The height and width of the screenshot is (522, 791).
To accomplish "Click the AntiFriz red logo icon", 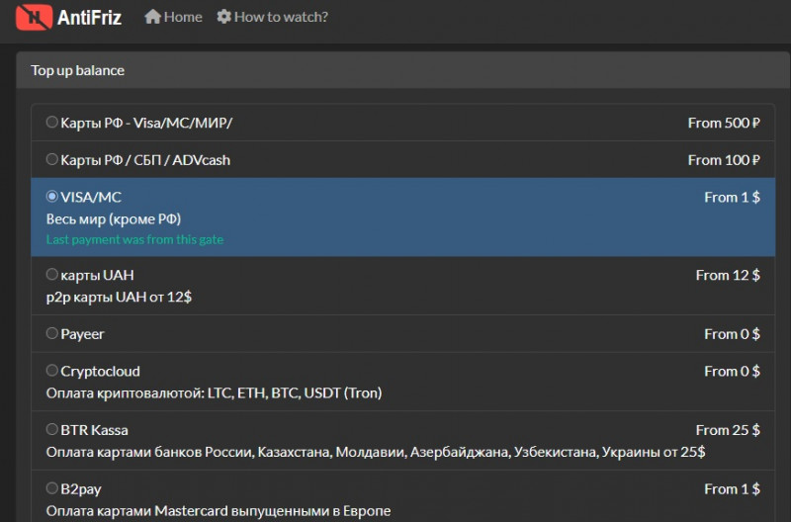I will coord(34,17).
